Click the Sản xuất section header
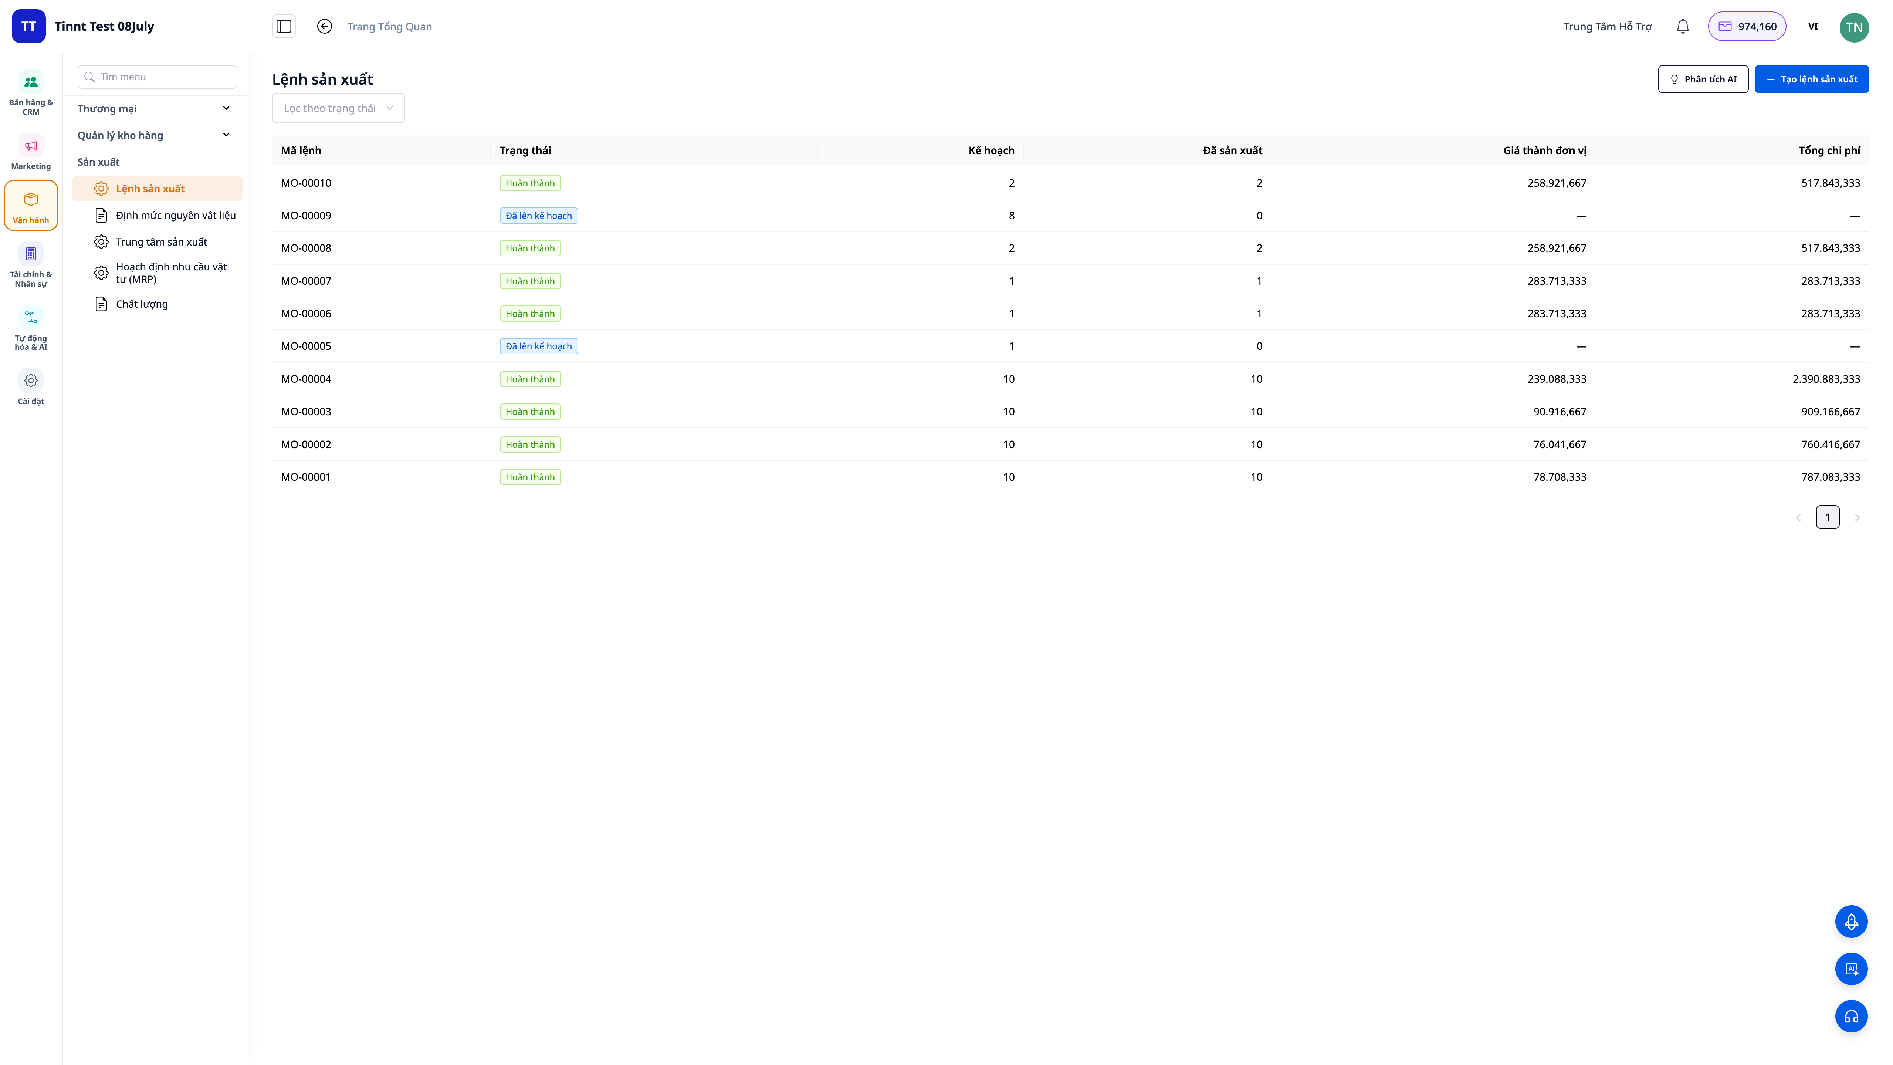The image size is (1893, 1065). tap(98, 162)
